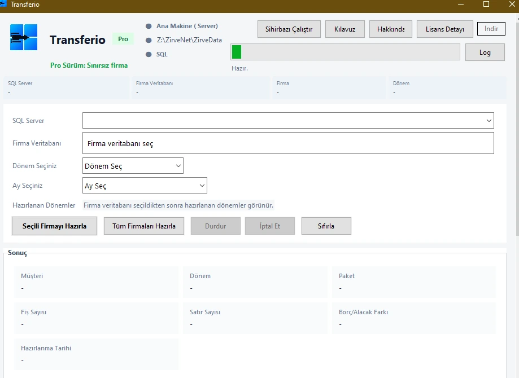Maximize the Transferio window
The height and width of the screenshot is (378, 519).
486,4
